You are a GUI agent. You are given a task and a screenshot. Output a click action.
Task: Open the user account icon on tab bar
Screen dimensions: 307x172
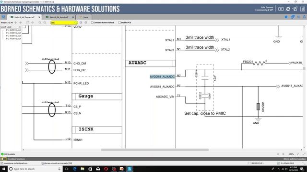pos(304,17)
